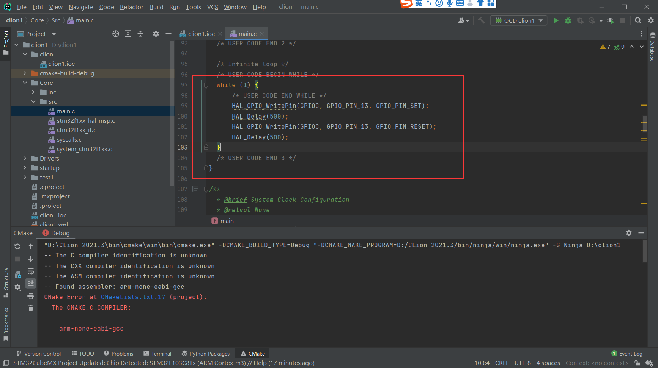Open CMakeLists.txt:17 error link
Screen dimensions: 658x368
click(x=133, y=297)
